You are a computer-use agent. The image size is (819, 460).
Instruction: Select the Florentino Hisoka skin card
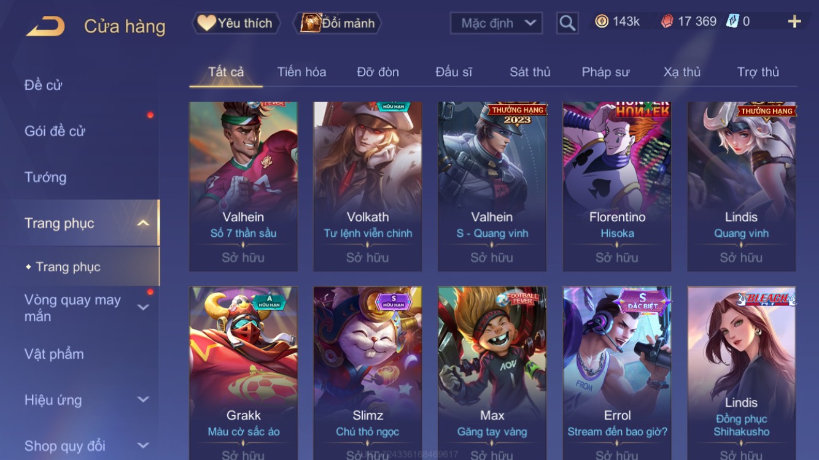[x=617, y=186]
